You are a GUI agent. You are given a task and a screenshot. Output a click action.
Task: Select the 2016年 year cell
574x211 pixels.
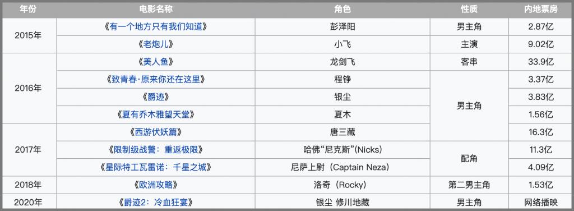[28, 88]
